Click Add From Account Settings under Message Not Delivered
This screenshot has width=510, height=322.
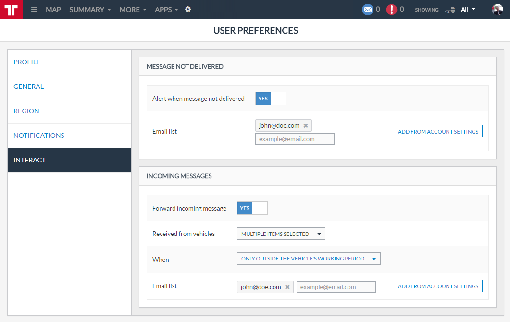(438, 132)
